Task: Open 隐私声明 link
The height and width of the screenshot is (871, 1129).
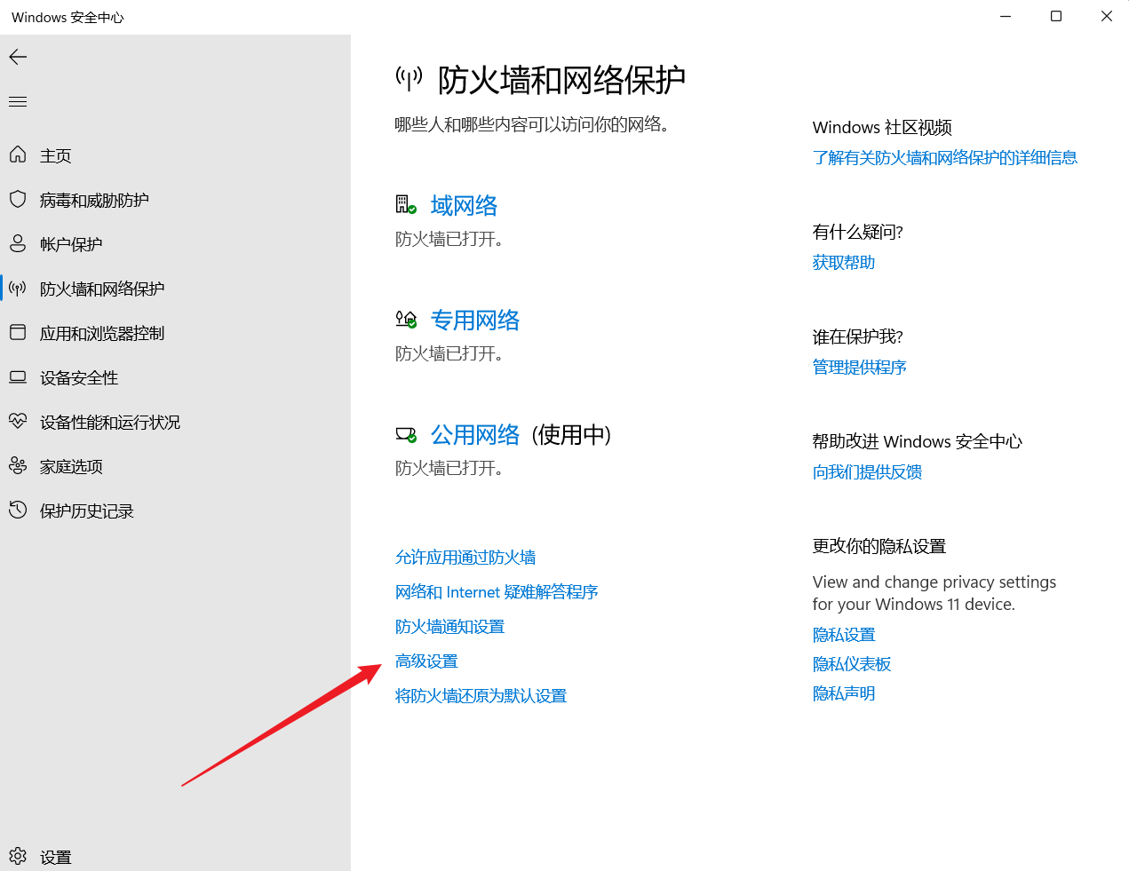Action: click(844, 693)
